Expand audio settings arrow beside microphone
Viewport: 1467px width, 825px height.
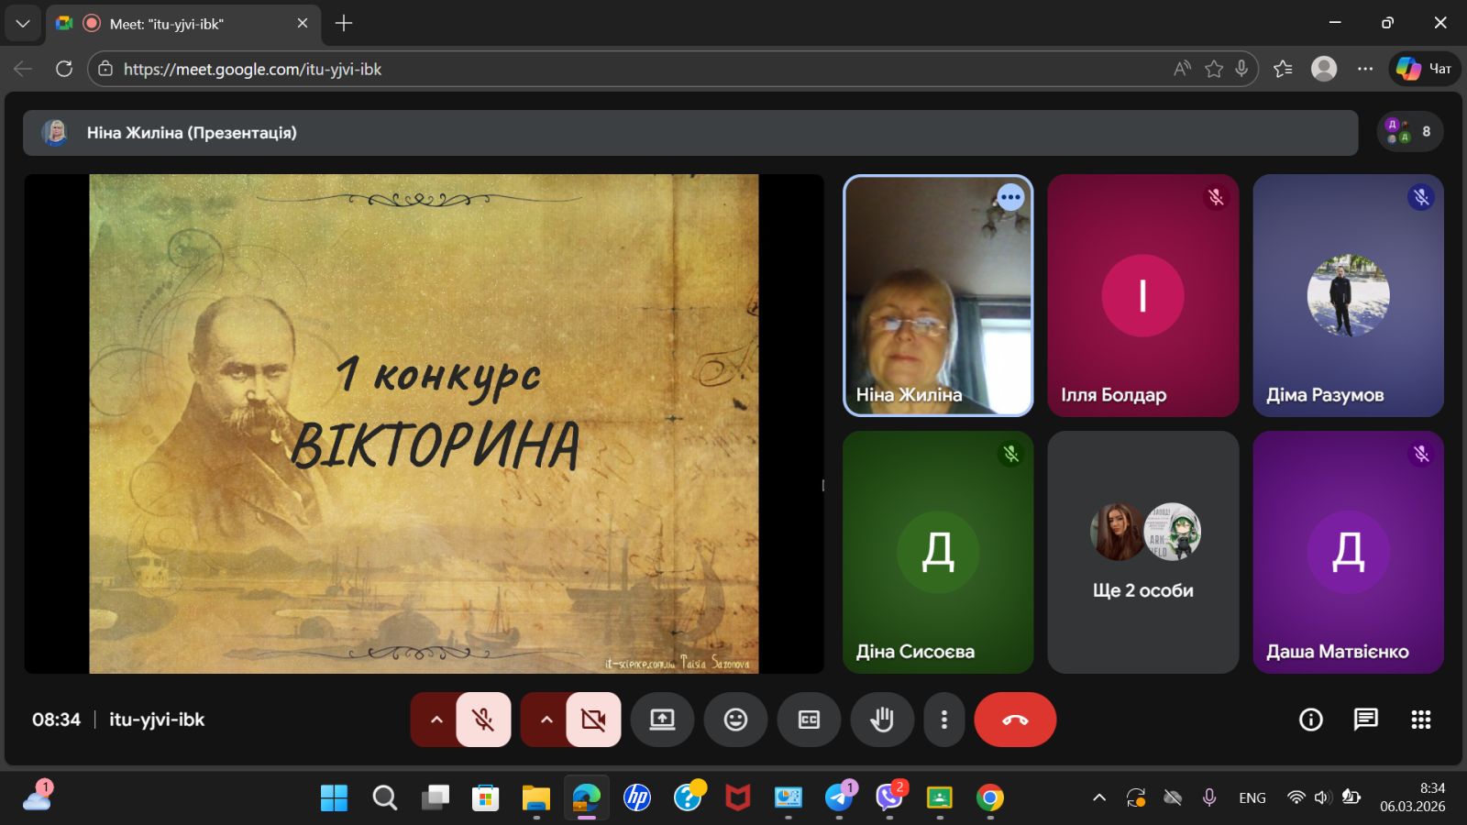(x=436, y=720)
